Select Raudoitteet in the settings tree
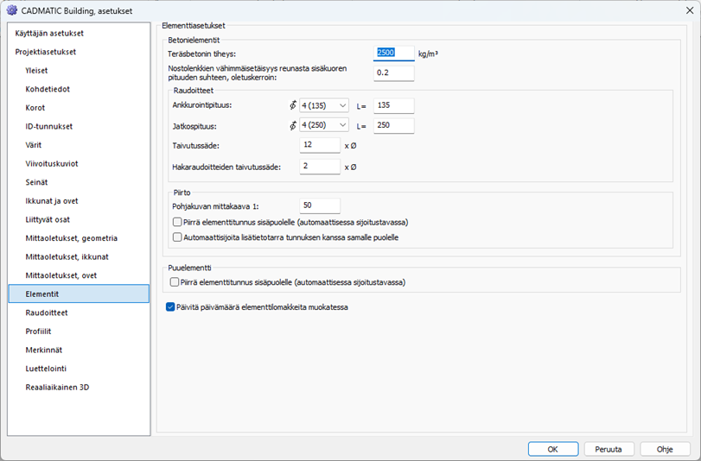 tap(47, 313)
